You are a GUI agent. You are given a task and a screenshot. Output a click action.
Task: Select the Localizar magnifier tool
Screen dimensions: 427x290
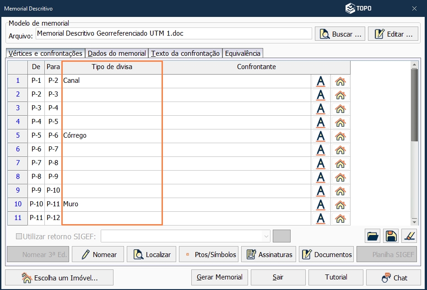coord(151,254)
